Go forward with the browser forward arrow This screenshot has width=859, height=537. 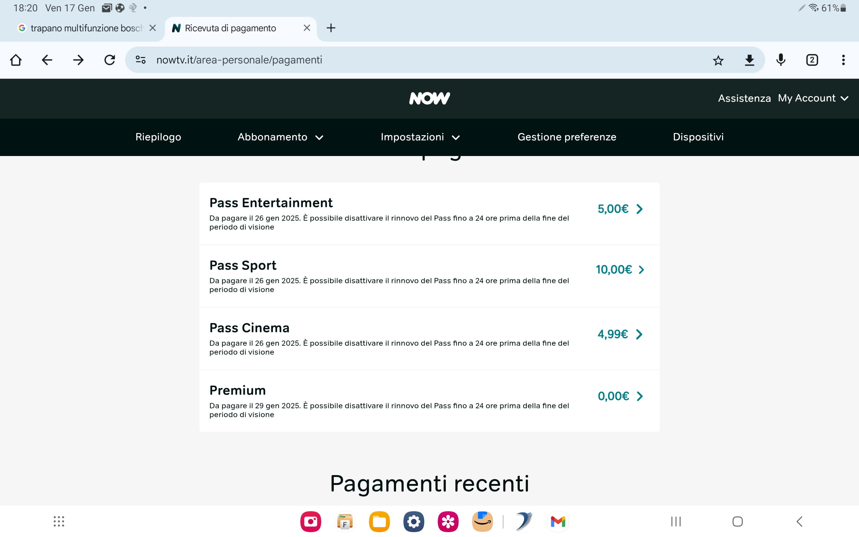coord(78,60)
